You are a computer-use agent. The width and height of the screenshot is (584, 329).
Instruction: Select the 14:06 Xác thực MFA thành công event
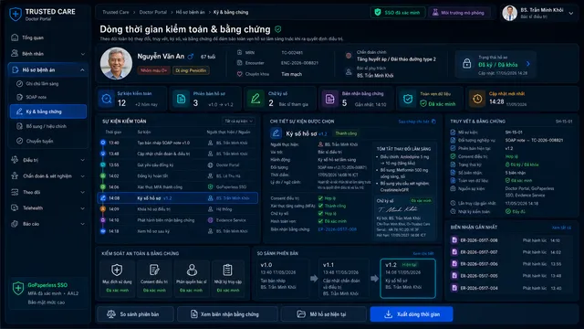[178, 186]
